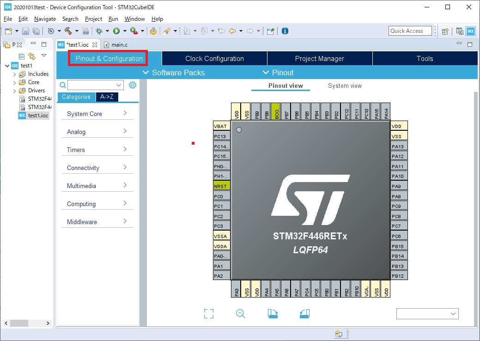This screenshot has height=341, width=480.
Task: Expand the Connectivity category
Action: point(97,168)
